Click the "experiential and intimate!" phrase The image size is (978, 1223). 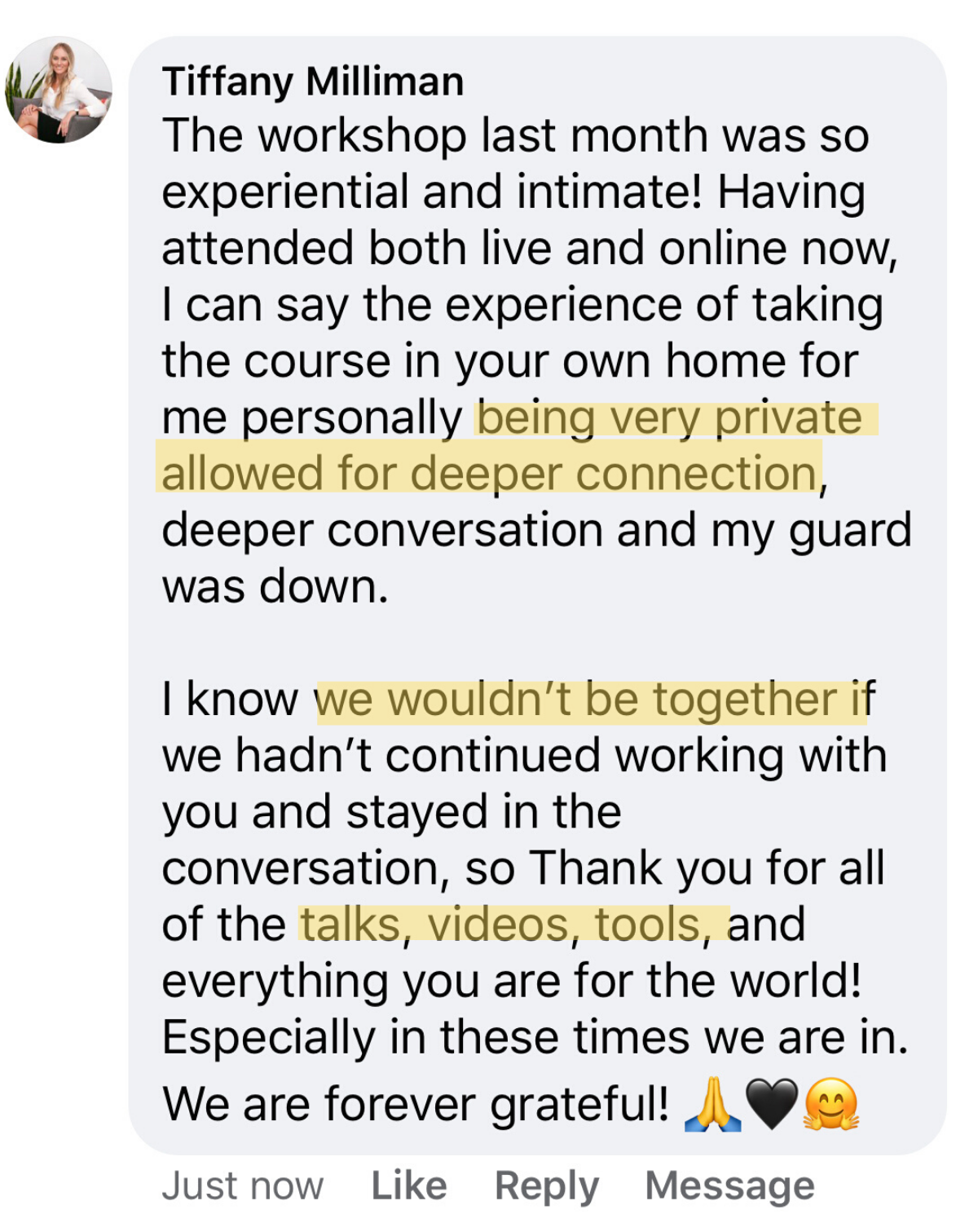pos(431,192)
